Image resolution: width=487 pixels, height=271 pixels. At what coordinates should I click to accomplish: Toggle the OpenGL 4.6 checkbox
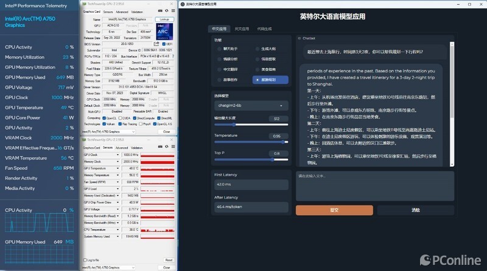[x=155, y=124]
